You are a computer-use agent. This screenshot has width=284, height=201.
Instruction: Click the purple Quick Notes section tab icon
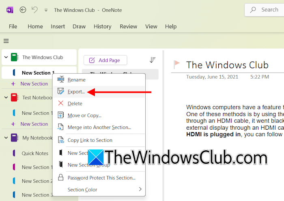click(14, 153)
